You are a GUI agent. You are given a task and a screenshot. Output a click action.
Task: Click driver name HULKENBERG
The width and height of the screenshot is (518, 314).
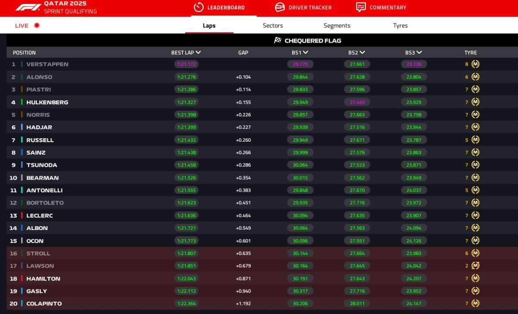47,102
